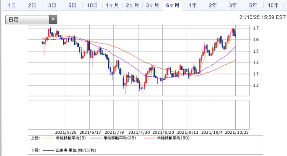287x156 pixels.
Task: Switch to the 1日 period tab
Action: click(x=12, y=5)
